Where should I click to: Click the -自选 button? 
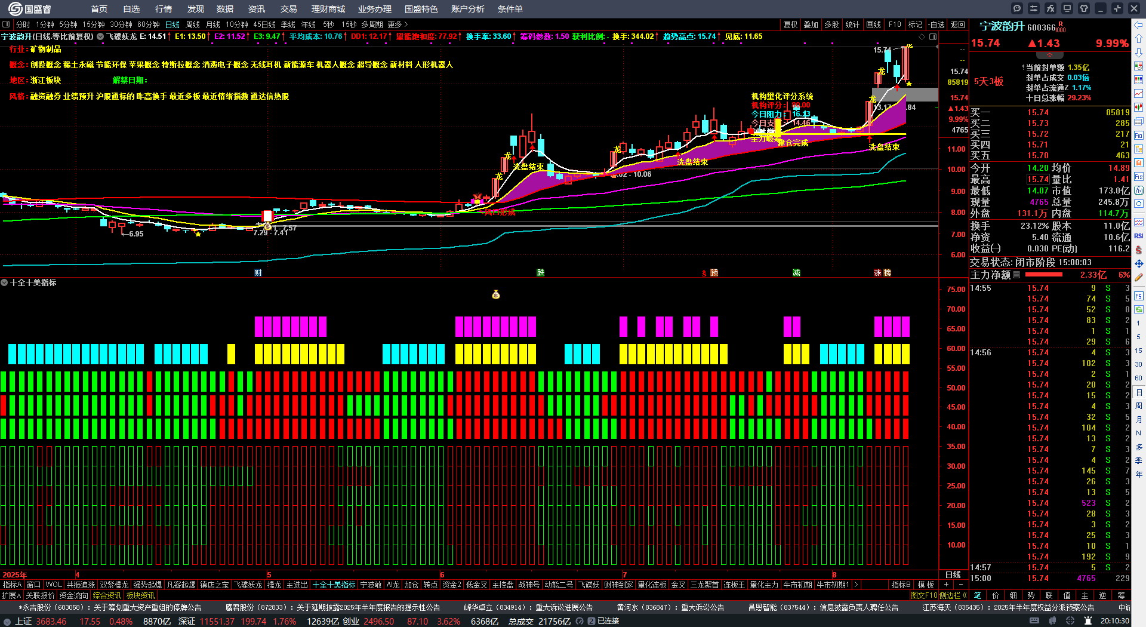pos(936,24)
